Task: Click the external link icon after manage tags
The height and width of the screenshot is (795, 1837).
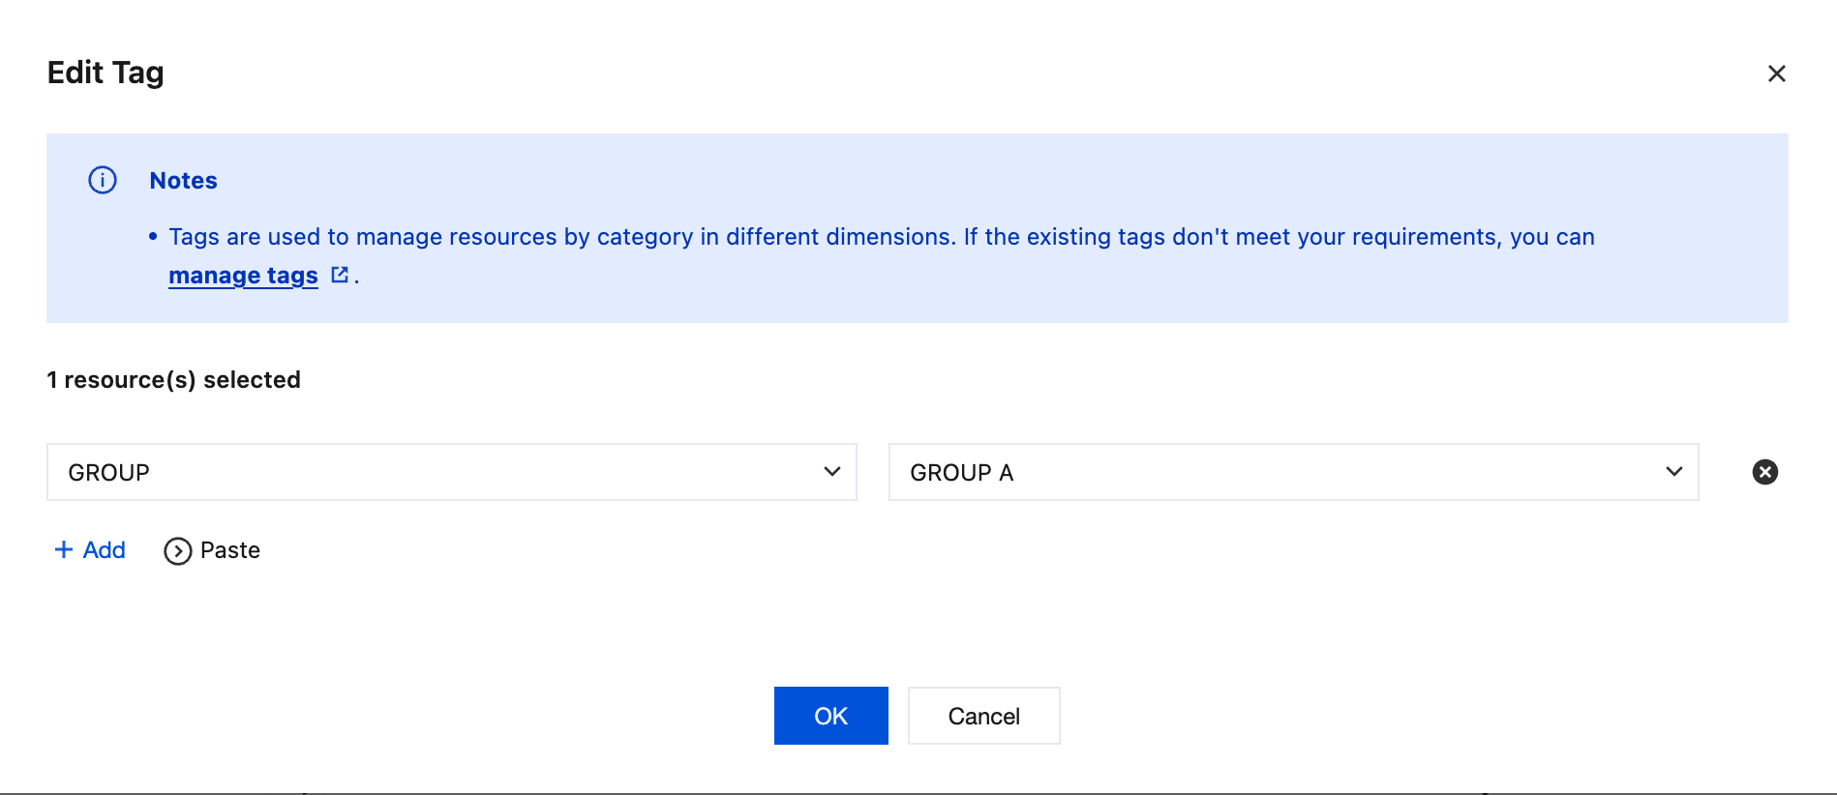Action: click(x=339, y=275)
